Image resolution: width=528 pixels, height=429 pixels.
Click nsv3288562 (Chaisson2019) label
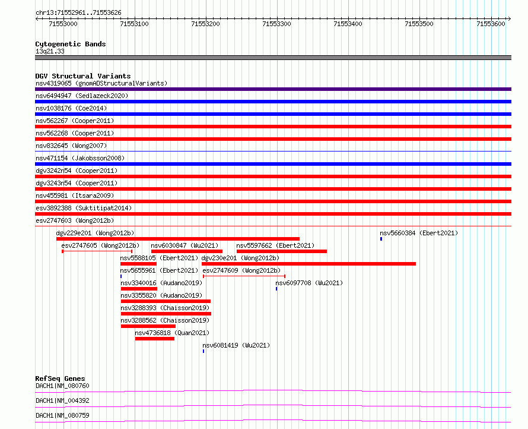tap(165, 320)
